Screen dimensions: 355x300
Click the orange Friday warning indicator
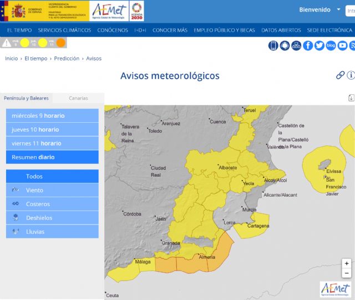60,43
